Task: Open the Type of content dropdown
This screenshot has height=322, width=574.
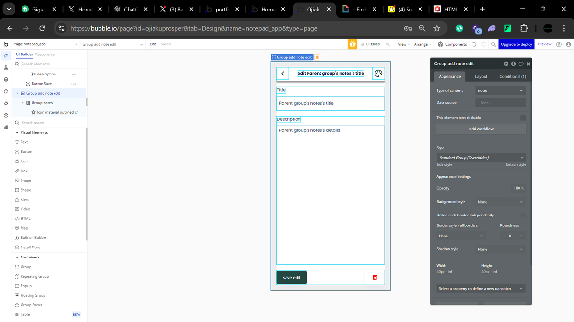Action: tap(500, 90)
